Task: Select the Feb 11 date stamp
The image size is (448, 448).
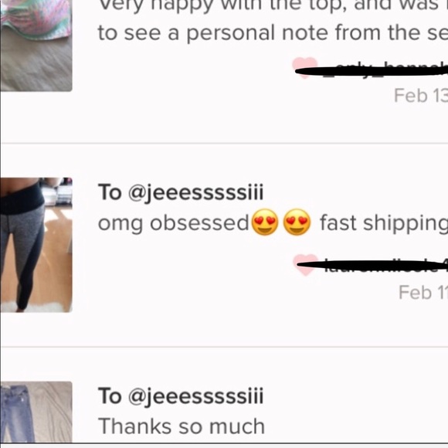Action: coord(423,293)
